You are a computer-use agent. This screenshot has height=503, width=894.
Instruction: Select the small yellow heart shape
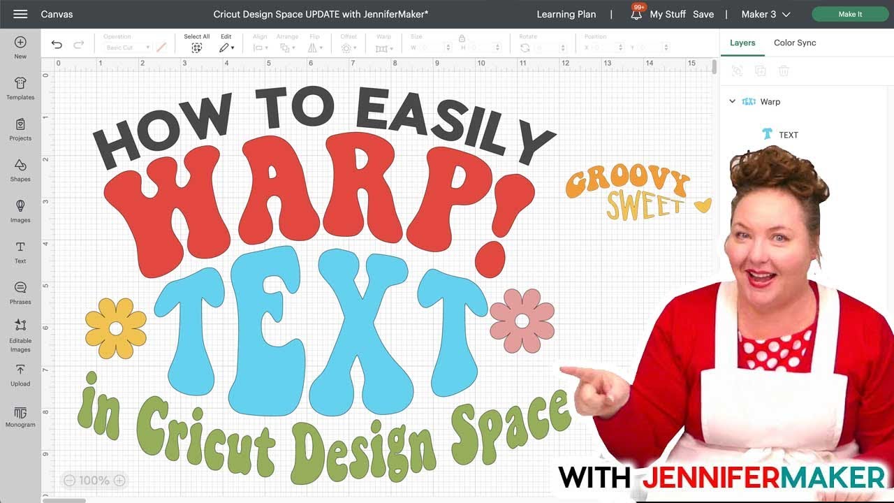coord(703,205)
